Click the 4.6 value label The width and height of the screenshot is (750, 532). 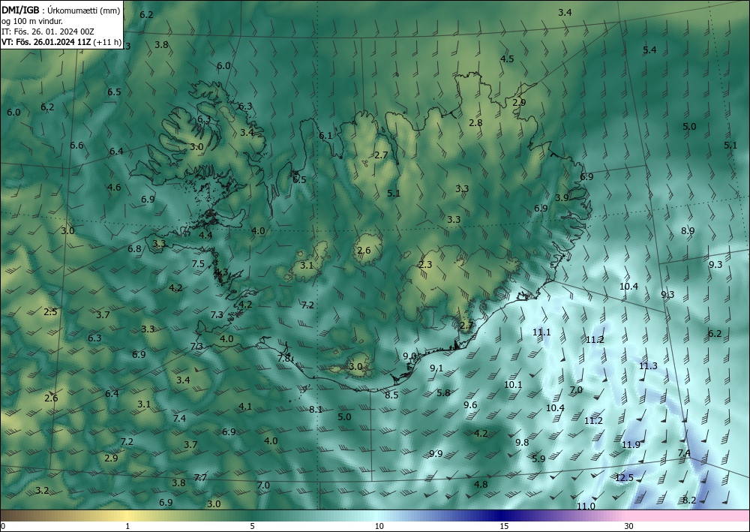coord(114,187)
